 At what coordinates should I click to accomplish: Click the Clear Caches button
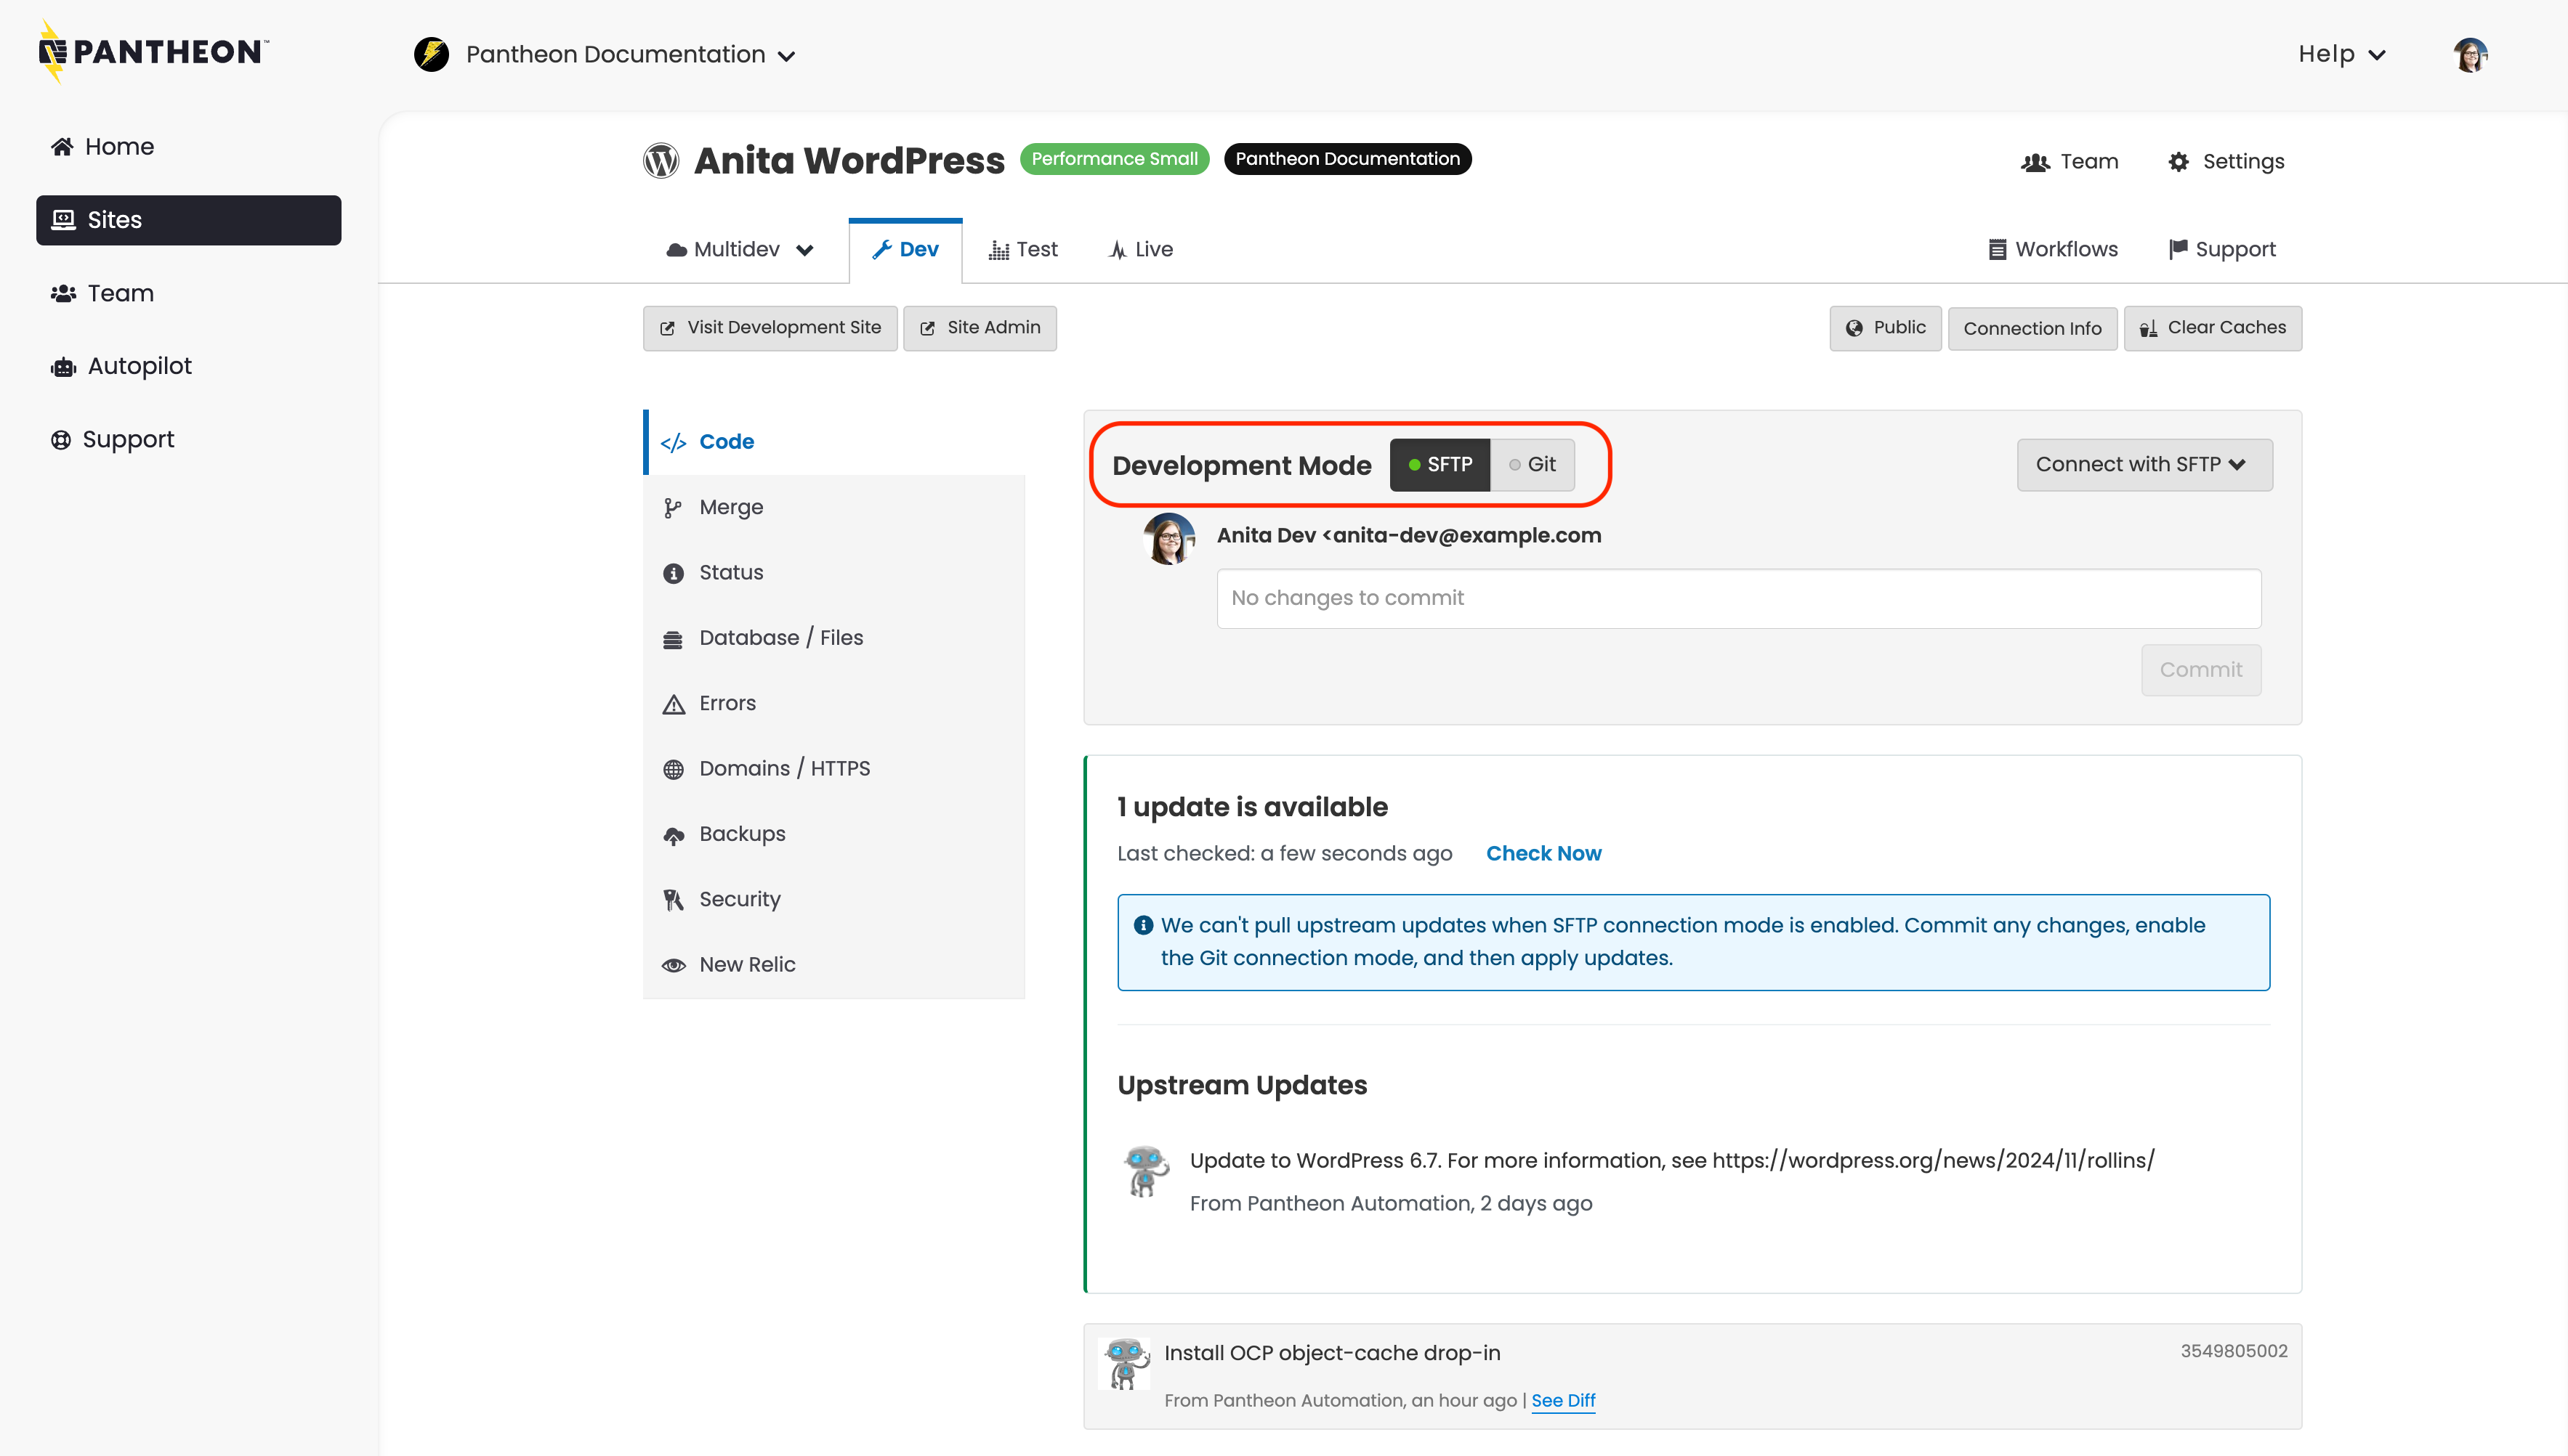click(2213, 328)
